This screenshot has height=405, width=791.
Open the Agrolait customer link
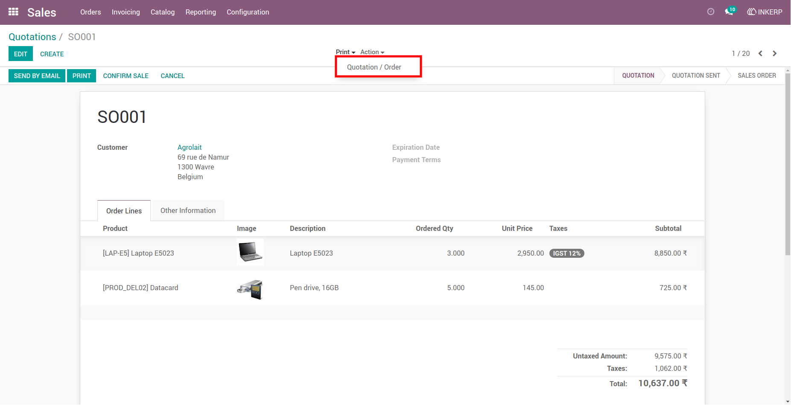(190, 147)
